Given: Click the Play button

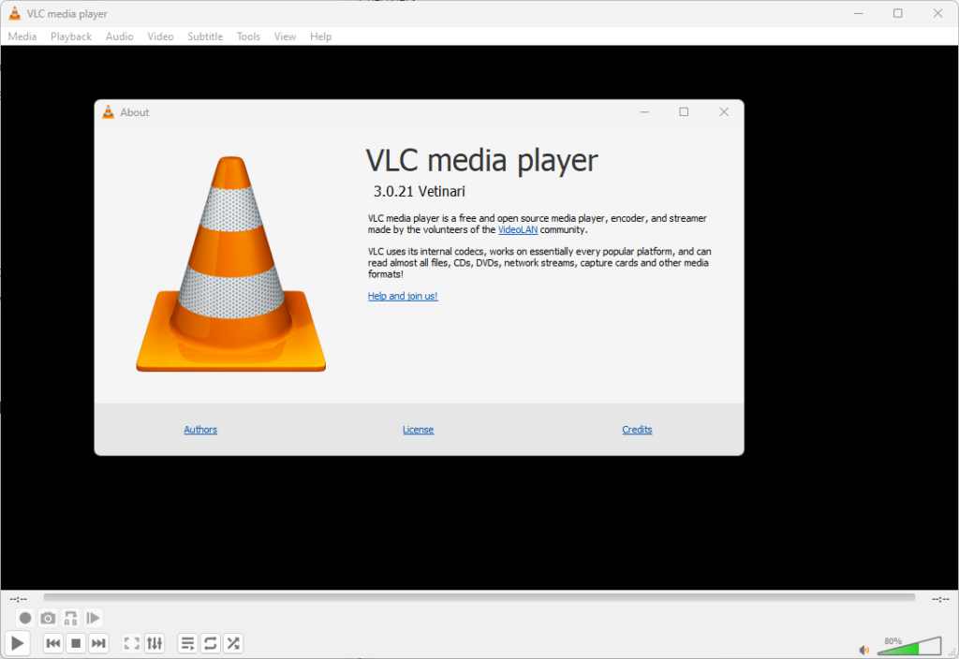Looking at the screenshot, I should tap(17, 643).
